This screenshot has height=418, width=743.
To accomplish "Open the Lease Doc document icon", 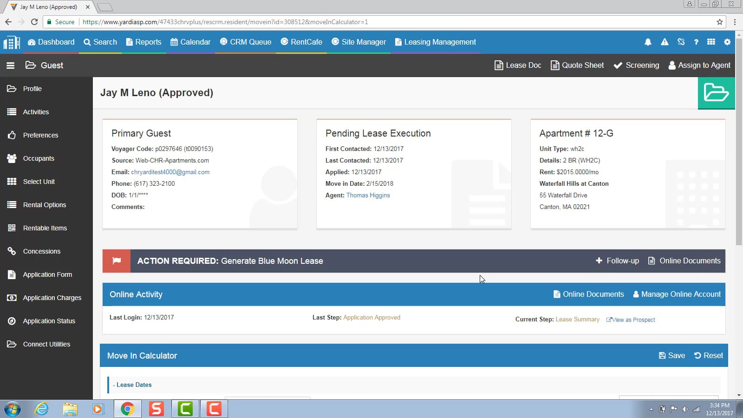I will (x=498, y=65).
